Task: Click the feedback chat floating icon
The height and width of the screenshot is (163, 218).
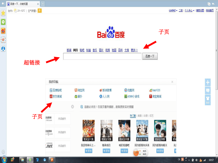Action: click(208, 90)
